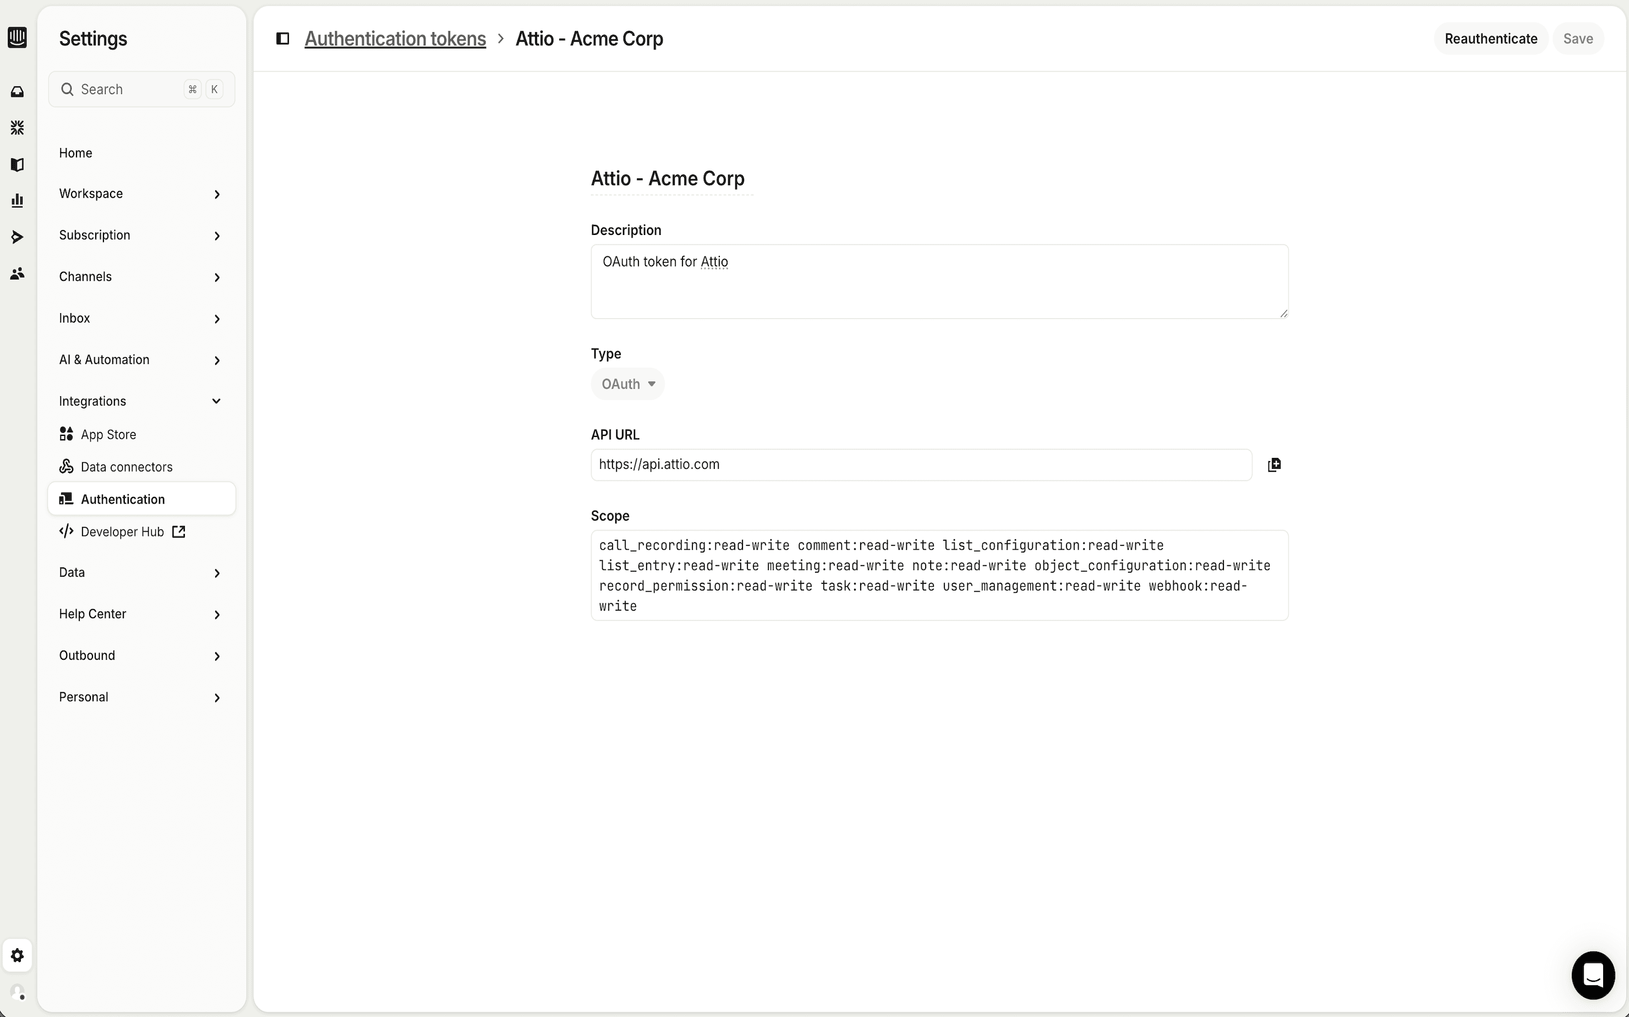
Task: Open the Outbound paper plane icon
Action: point(18,237)
